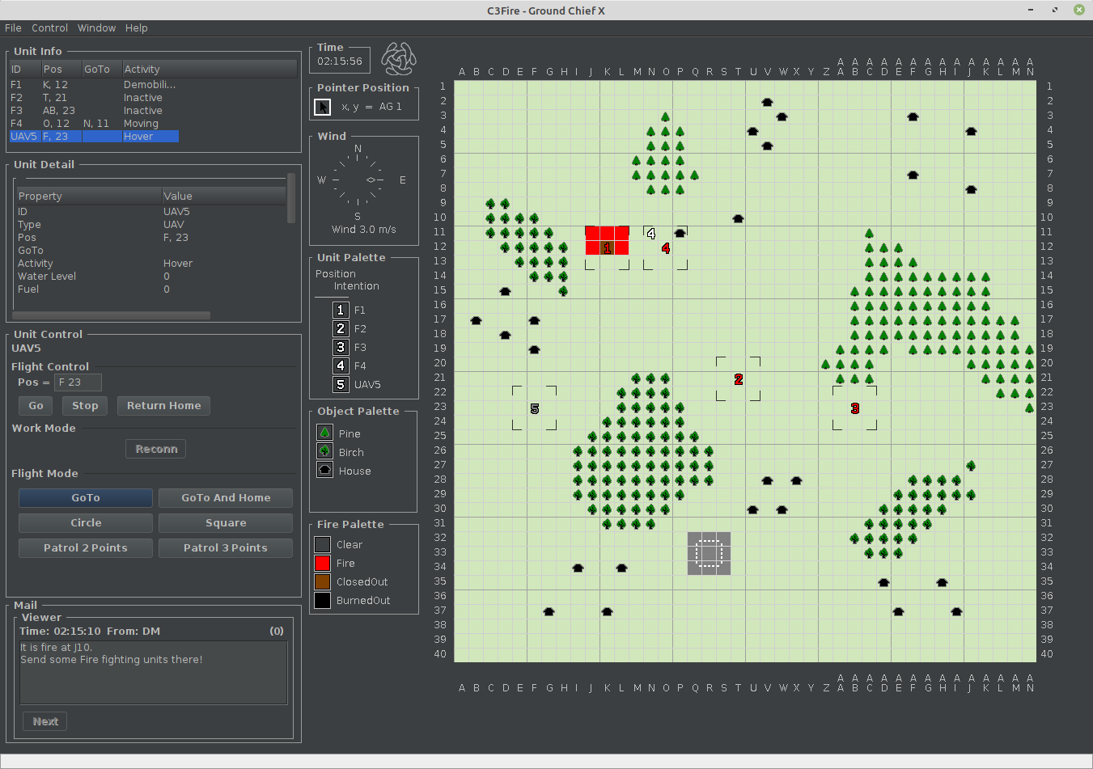This screenshot has height=769, width=1093.
Task: Open the Window menu
Action: (x=96, y=27)
